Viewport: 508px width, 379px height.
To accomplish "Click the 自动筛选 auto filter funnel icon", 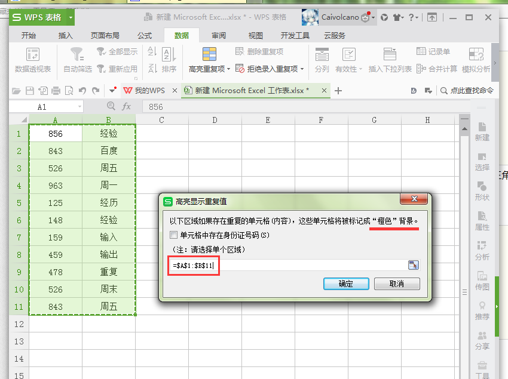I will 77,54.
